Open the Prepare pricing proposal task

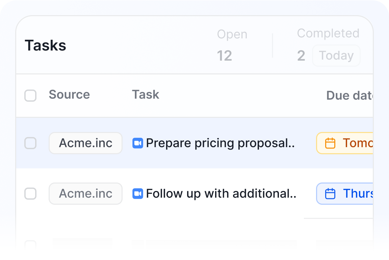click(x=220, y=143)
